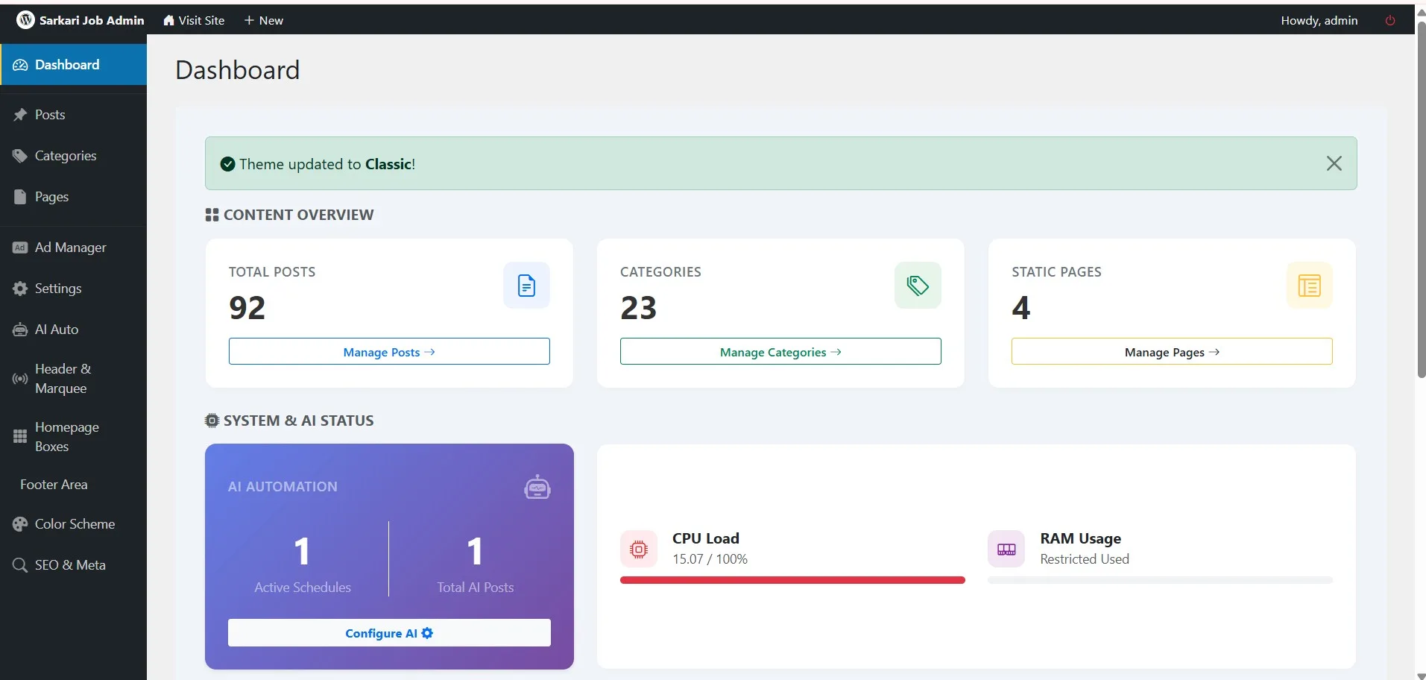Click the Categories green tag icon
Screen dimensions: 1426x680
[x=917, y=286]
